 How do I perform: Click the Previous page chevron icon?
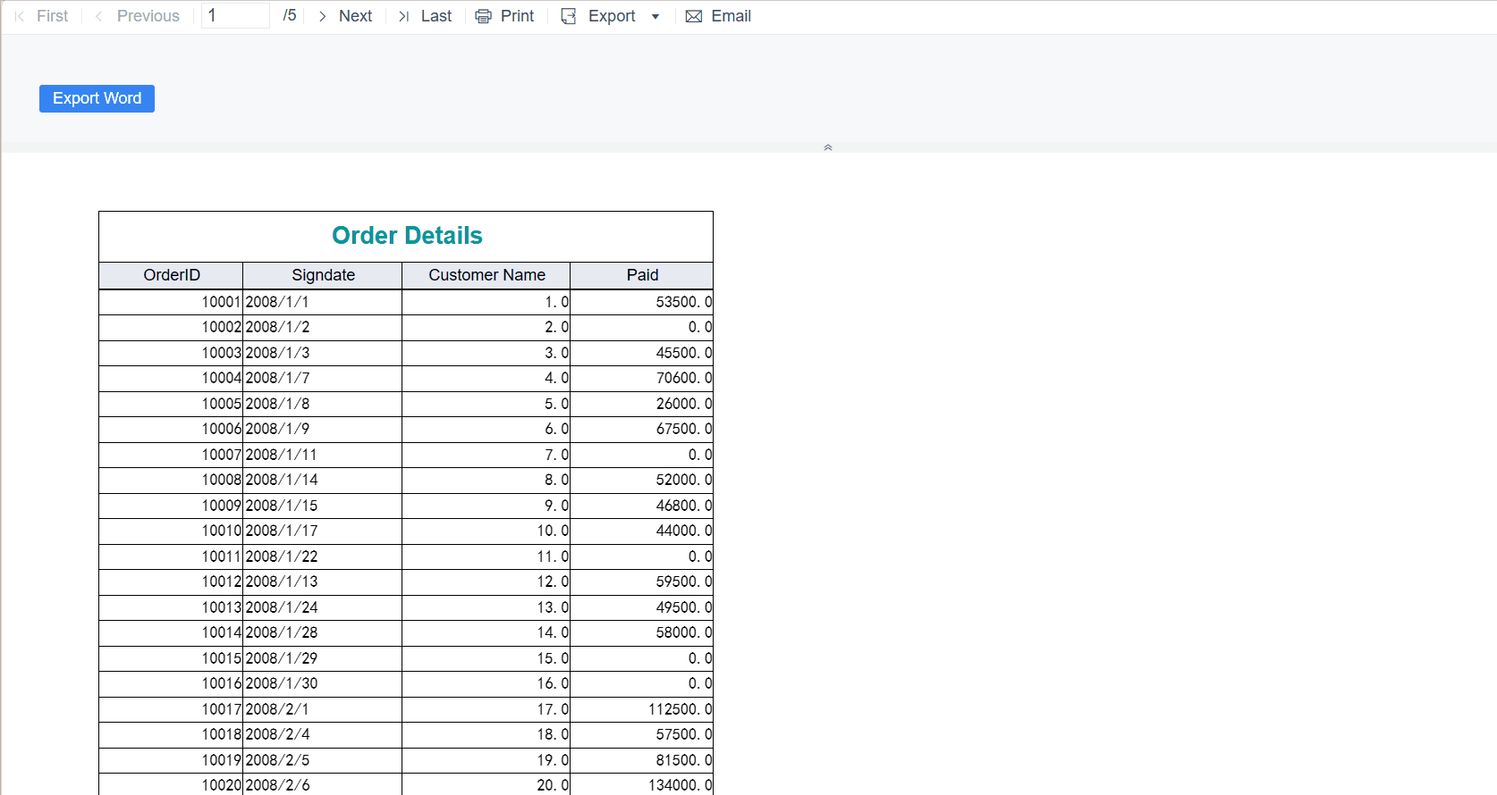tap(98, 16)
